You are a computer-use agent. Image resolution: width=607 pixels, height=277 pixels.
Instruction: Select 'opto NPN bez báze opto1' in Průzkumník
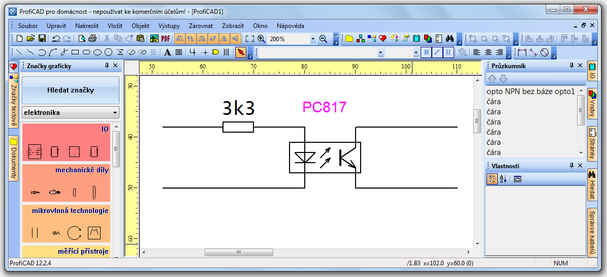[530, 91]
